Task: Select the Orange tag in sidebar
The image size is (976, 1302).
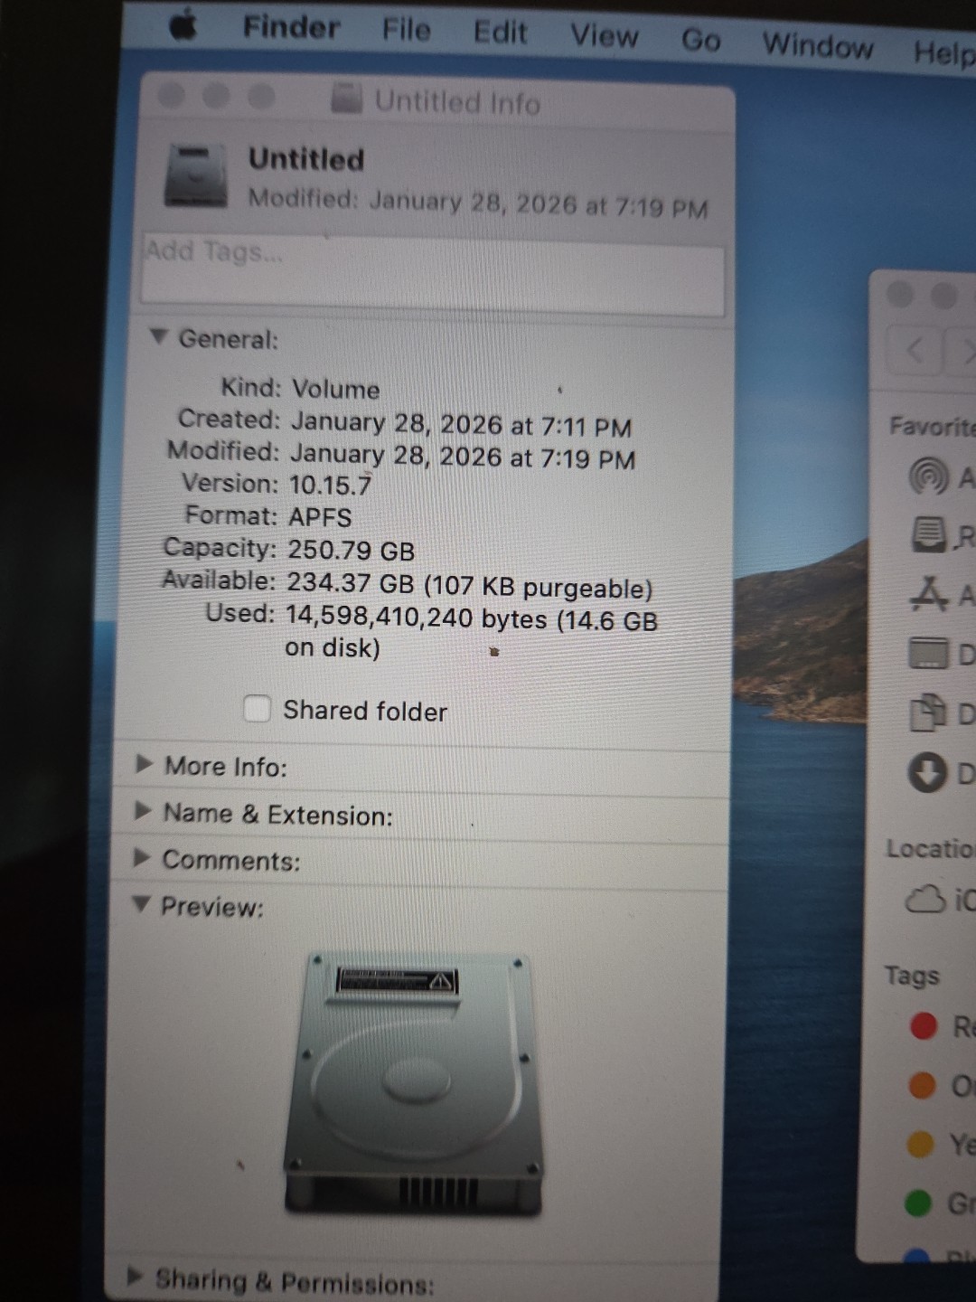Action: (x=922, y=1085)
